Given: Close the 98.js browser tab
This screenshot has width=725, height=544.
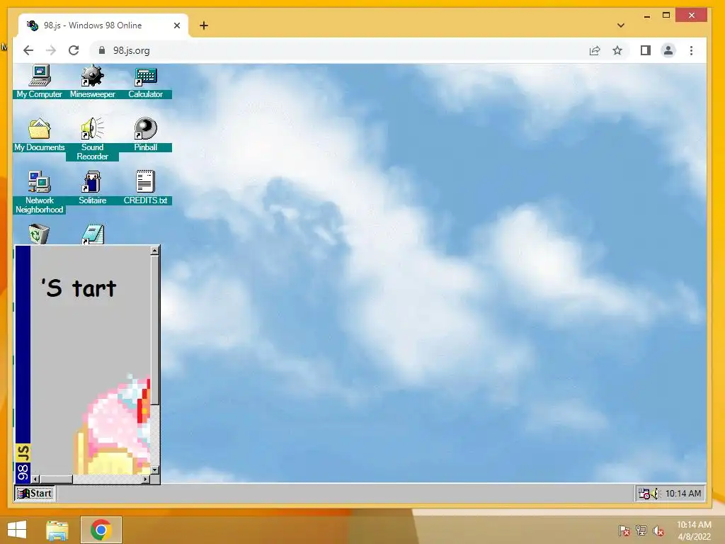Looking at the screenshot, I should coord(176,25).
